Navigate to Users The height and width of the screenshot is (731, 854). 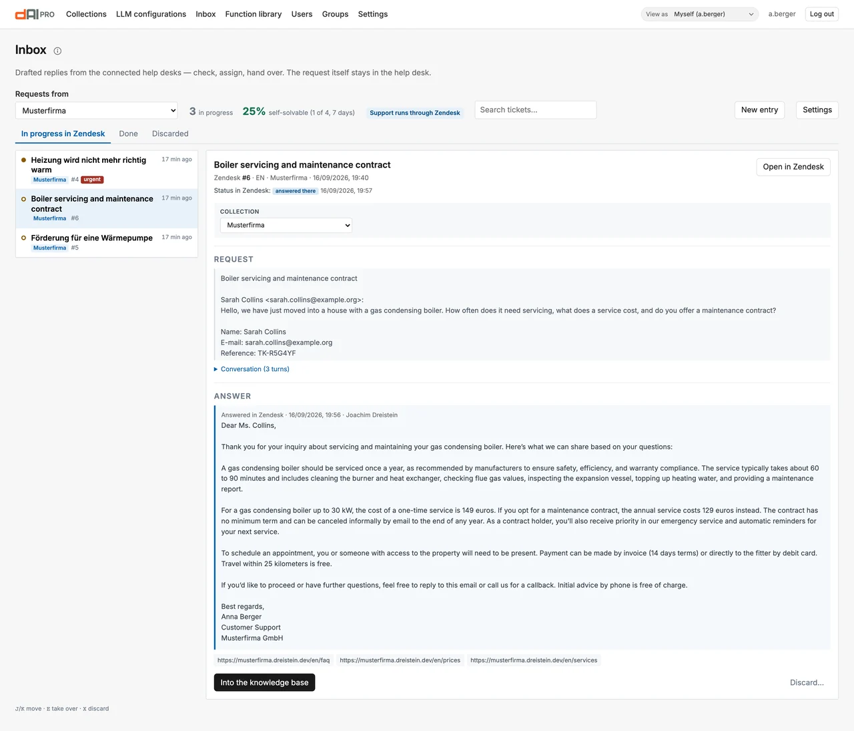click(x=302, y=14)
